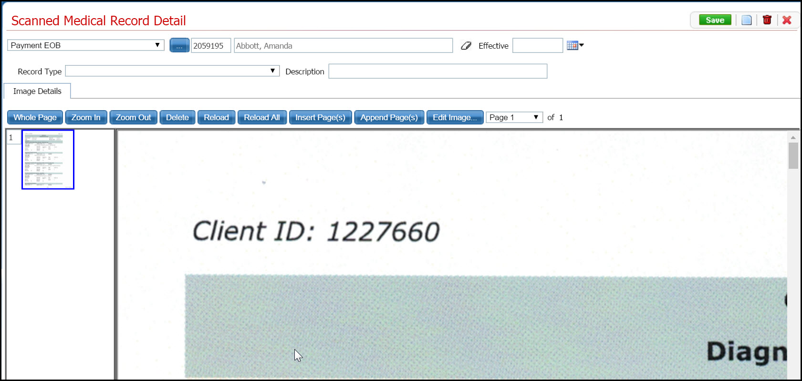Click the new document icon
The image size is (802, 381).
[x=747, y=20]
